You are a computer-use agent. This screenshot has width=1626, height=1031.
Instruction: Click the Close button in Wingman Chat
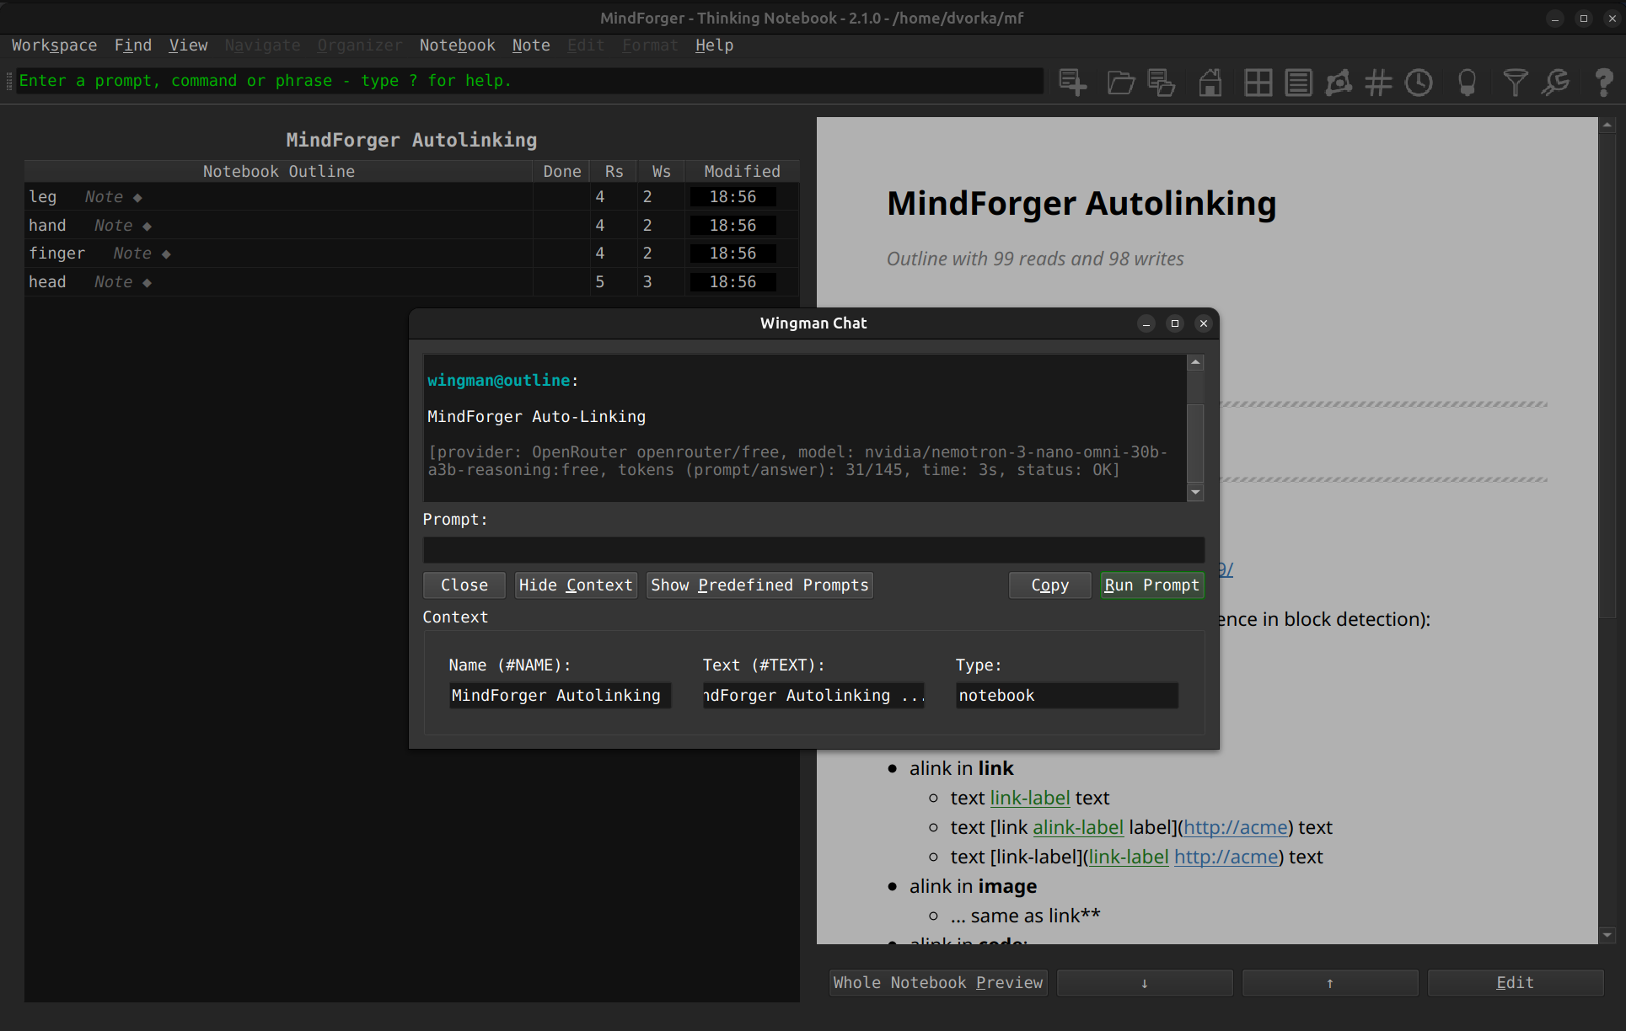point(464,585)
